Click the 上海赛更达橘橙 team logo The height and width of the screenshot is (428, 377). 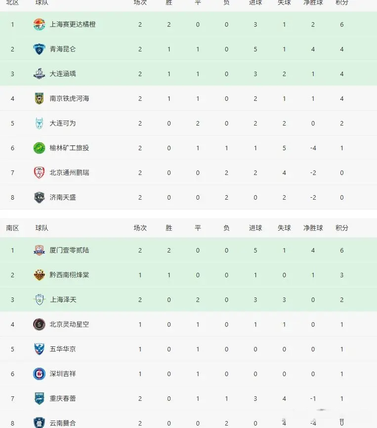[39, 24]
